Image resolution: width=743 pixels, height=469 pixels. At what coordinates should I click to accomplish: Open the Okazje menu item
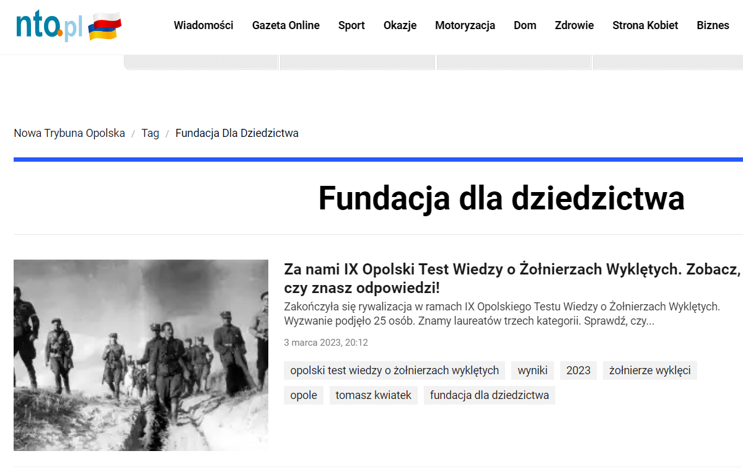400,25
